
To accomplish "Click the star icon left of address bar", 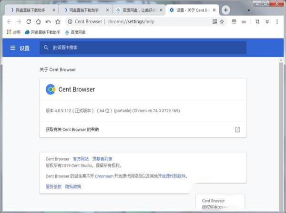I will click(x=58, y=22).
